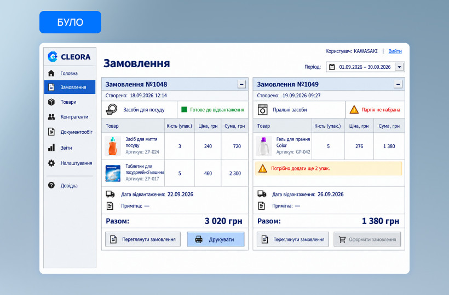Image resolution: width=449 pixels, height=295 pixels.
Task: Open Налаштування in the sidebar
Action: tap(70, 163)
